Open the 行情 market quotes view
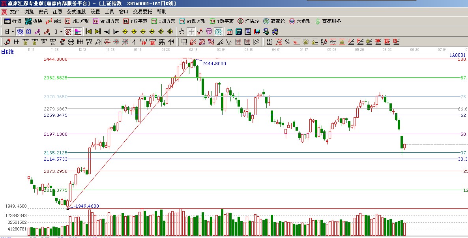 click(13, 21)
